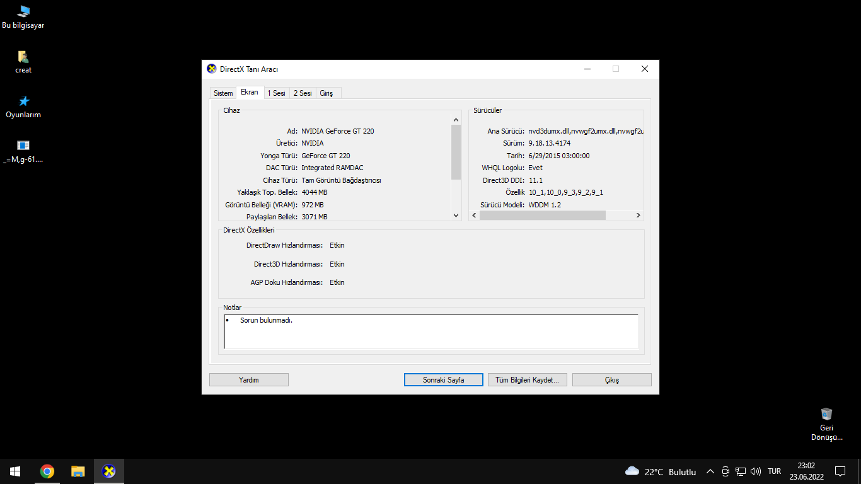Open the Bu bilgisayar desktop icon
Viewport: 861px width, 484px height.
23,17
